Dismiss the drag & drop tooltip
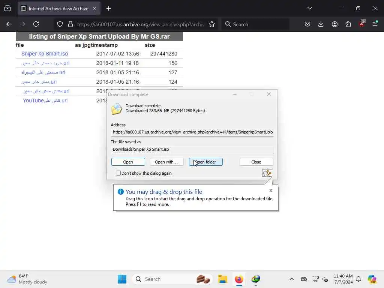 click(x=271, y=190)
